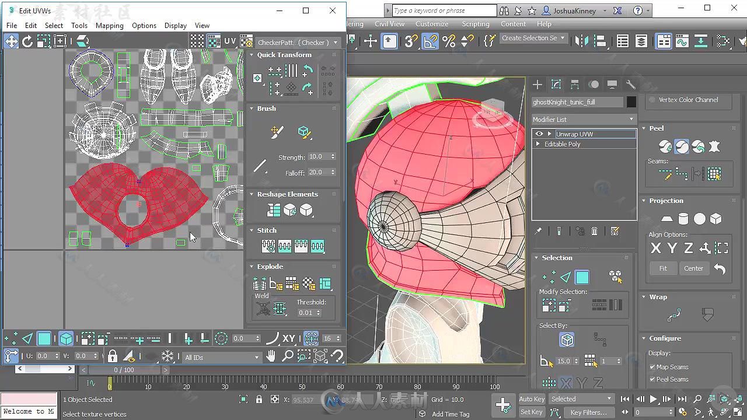
Task: Open the Mapping menu in Edit UVWs
Action: [x=109, y=26]
